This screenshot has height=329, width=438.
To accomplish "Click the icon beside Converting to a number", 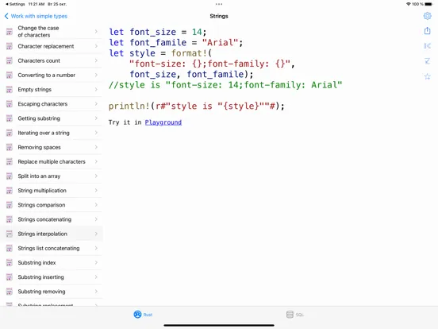I will click(x=10, y=75).
